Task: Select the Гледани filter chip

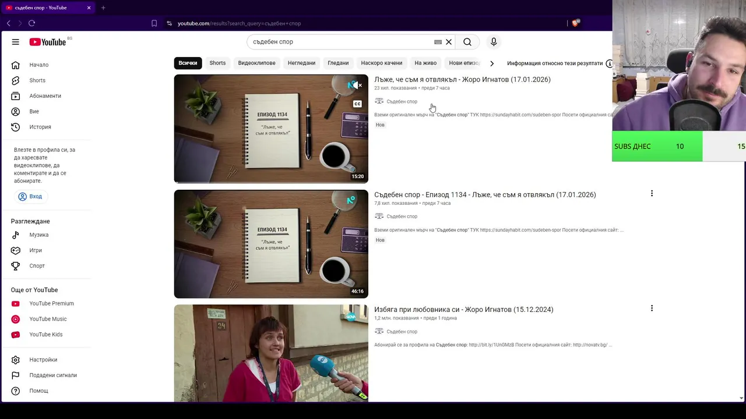Action: click(x=338, y=63)
